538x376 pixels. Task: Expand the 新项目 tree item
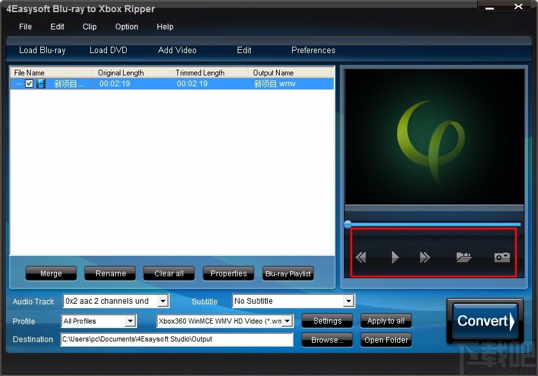18,84
